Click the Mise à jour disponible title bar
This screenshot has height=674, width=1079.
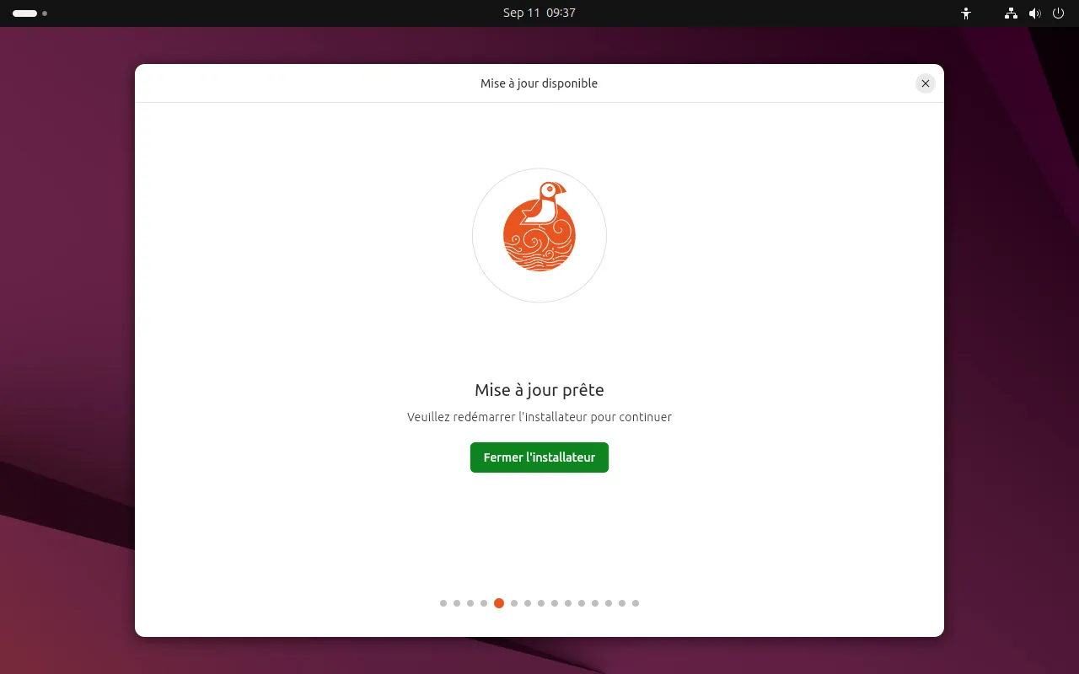(x=539, y=83)
